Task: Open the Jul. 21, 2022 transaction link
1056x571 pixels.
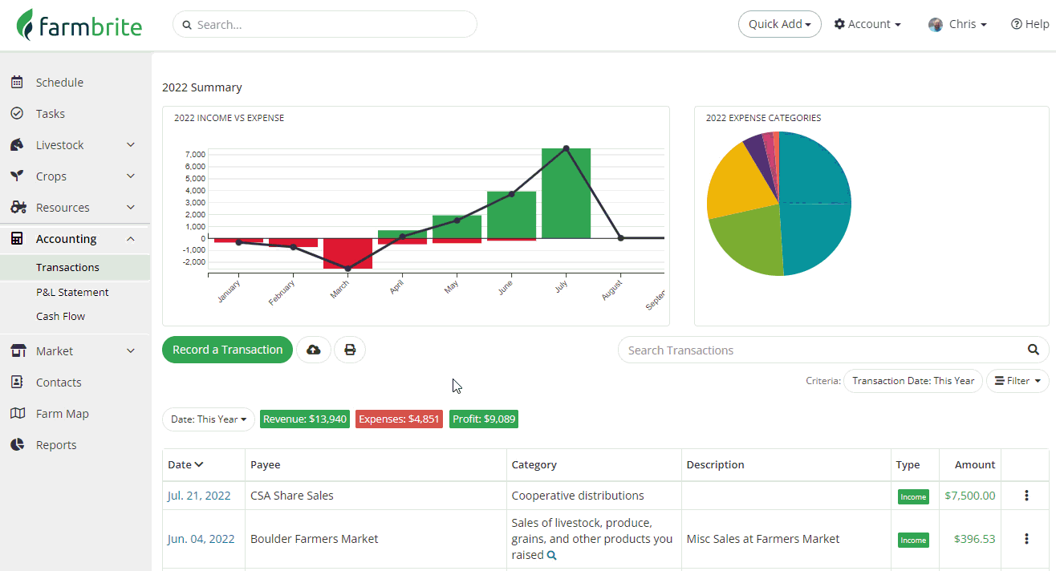Action: pyautogui.click(x=199, y=496)
